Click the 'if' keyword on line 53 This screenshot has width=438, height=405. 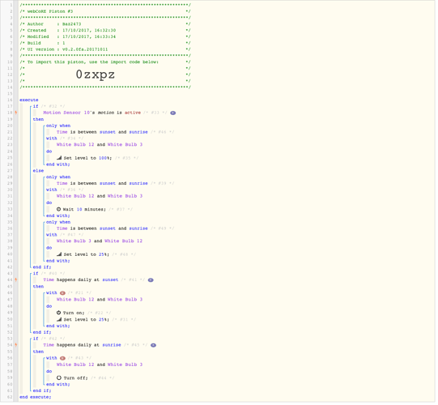36,339
